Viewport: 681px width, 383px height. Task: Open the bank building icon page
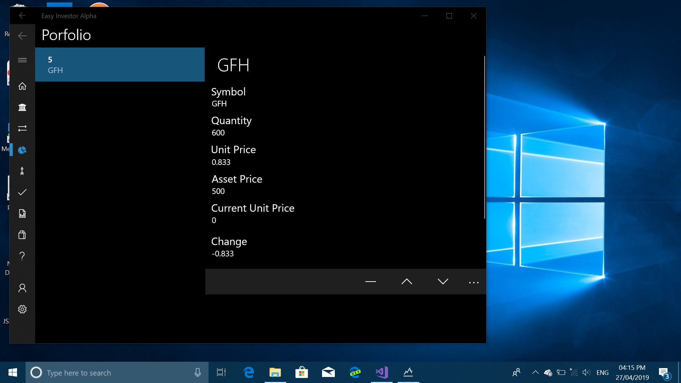click(x=22, y=107)
